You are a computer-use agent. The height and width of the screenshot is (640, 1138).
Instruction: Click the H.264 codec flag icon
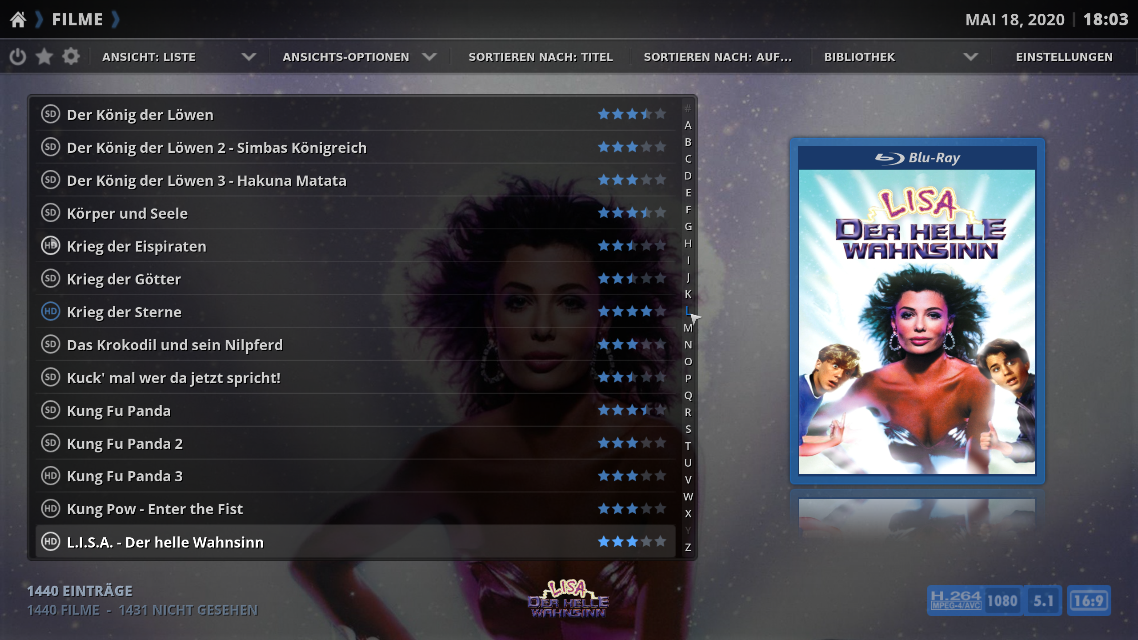pos(956,601)
